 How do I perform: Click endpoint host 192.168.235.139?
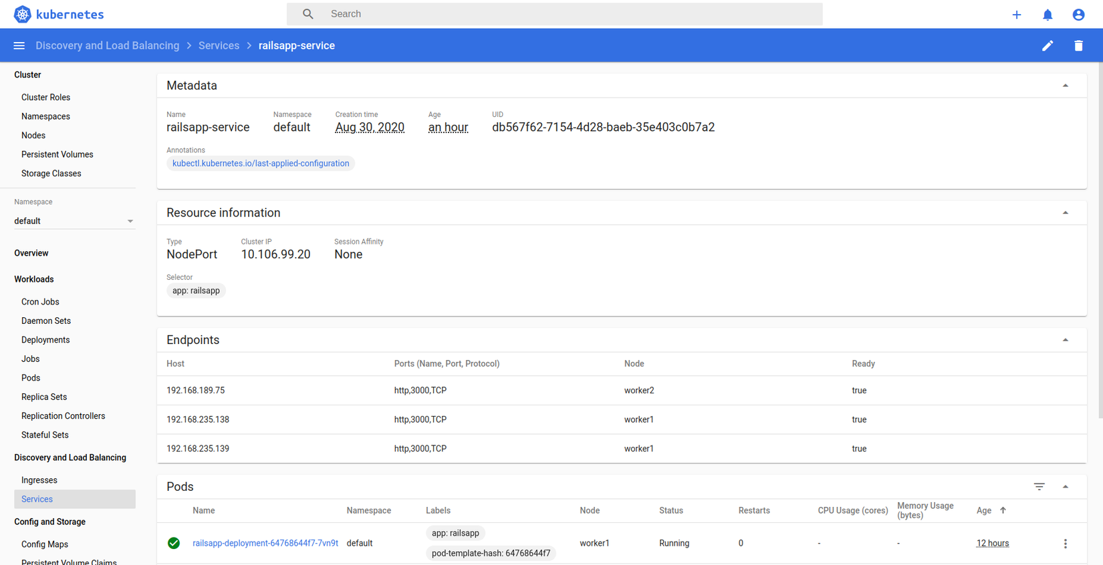click(x=198, y=449)
